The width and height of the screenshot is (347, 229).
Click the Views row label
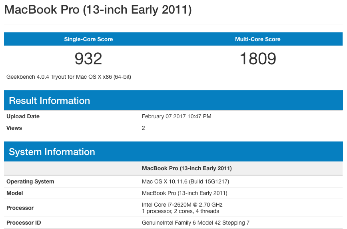coord(14,128)
